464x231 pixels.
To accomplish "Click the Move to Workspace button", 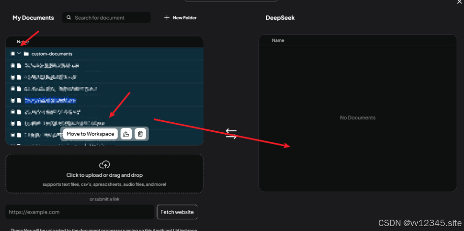I will 90,134.
